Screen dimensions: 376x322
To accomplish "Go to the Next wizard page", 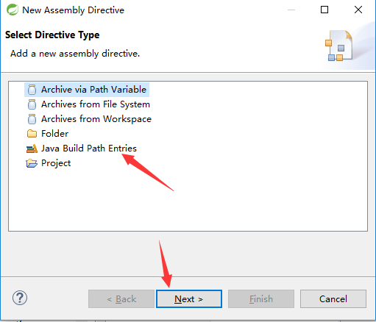I will [x=189, y=299].
